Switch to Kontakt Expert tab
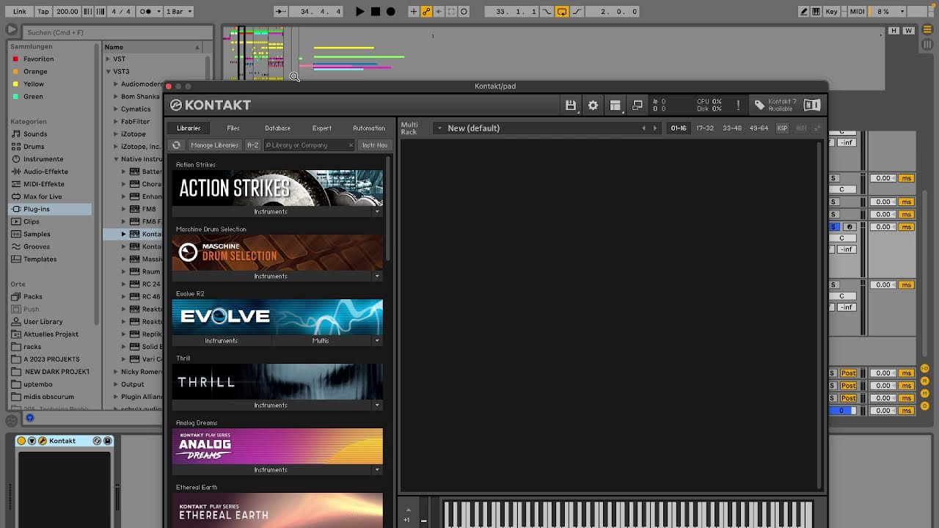The width and height of the screenshot is (939, 528). [322, 128]
